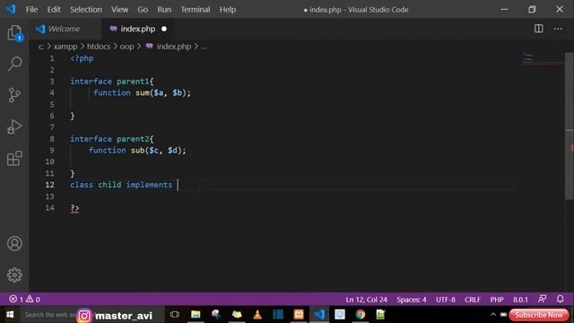Viewport: 574px width, 323px height.
Task: Go to line via Ln 12, Col 24
Action: [x=366, y=299]
